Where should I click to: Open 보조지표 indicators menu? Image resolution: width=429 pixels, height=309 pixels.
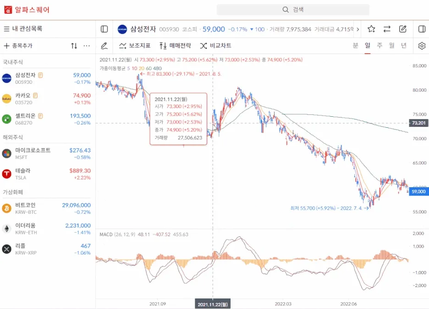click(135, 46)
